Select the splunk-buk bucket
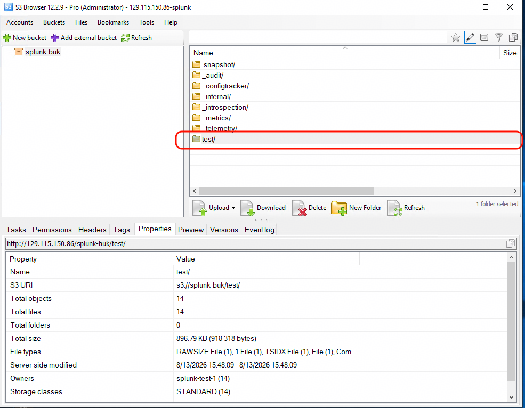The image size is (525, 408). [43, 52]
